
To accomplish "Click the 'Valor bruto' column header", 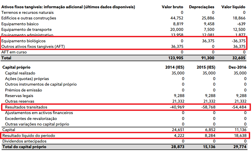I will click(x=172, y=7).
